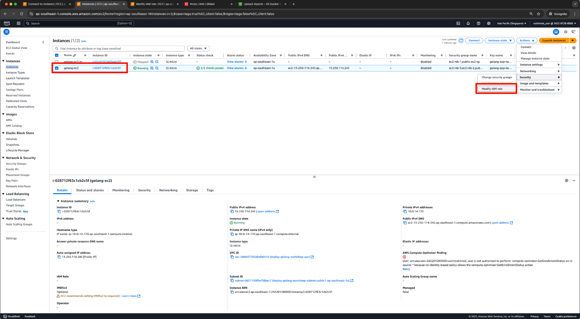This screenshot has width=580, height=319.
Task: Open the Tags tab in details
Action: coord(210,190)
